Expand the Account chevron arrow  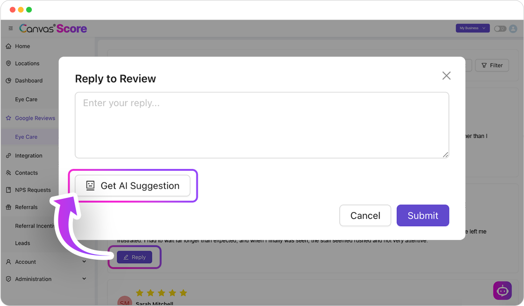click(x=84, y=262)
